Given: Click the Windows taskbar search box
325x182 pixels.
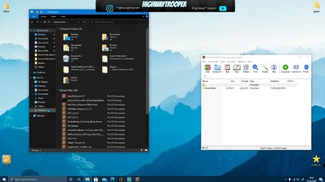Looking at the screenshot, I should tap(38, 179).
